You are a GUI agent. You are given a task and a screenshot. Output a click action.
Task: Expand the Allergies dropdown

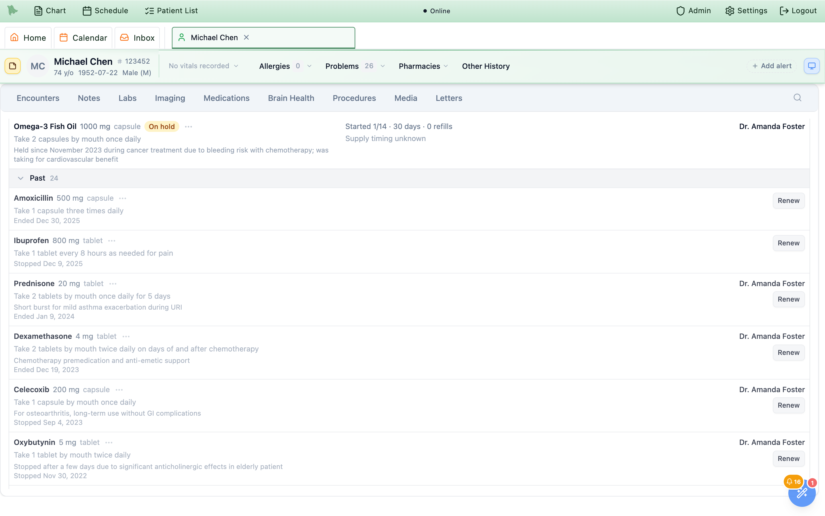[x=285, y=66]
